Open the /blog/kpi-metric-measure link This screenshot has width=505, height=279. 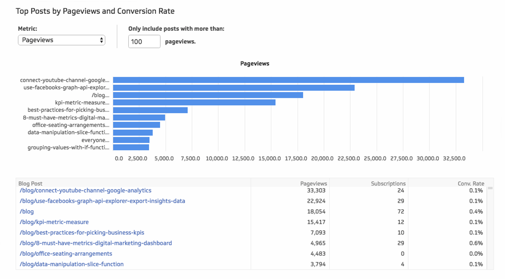coord(54,222)
